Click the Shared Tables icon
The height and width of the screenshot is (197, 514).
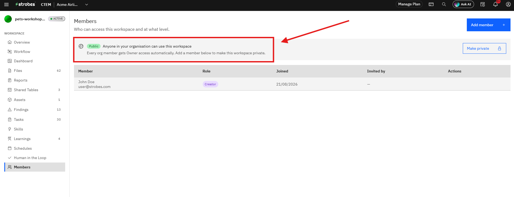(x=10, y=90)
